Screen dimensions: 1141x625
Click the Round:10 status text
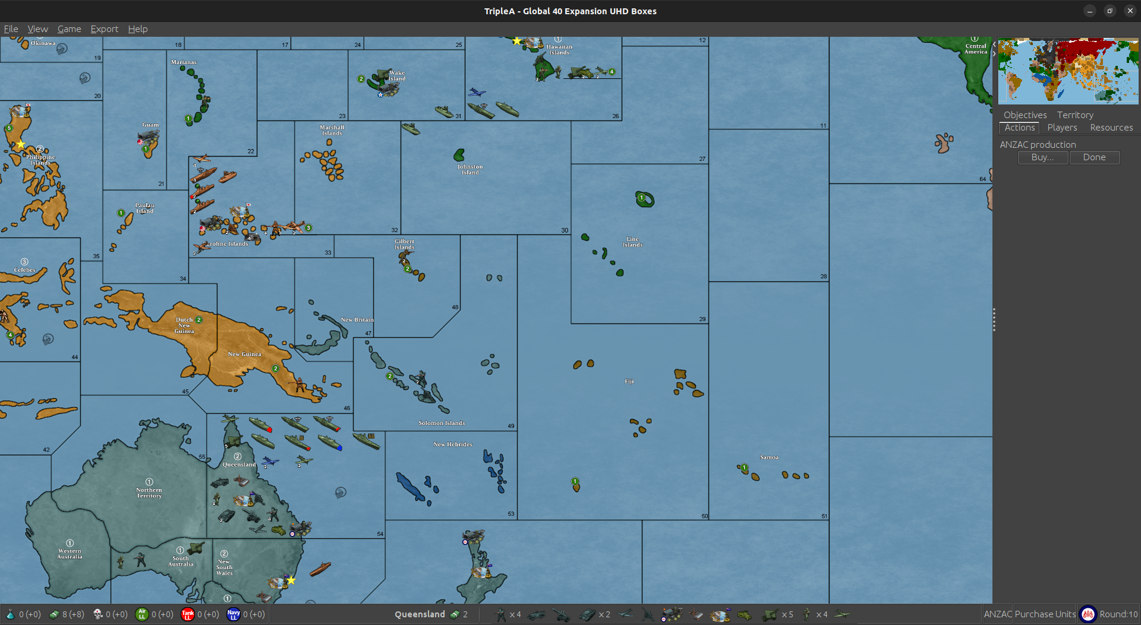coord(1118,614)
